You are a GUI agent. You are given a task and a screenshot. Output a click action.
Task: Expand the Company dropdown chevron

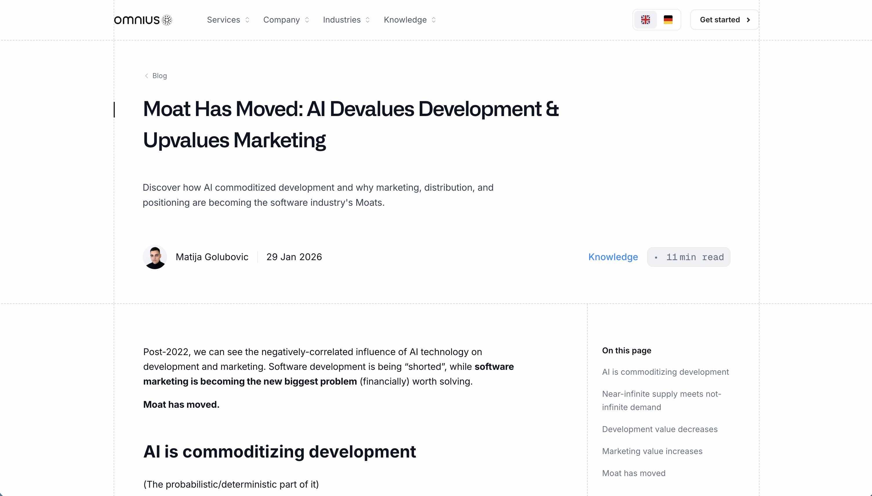(x=307, y=20)
